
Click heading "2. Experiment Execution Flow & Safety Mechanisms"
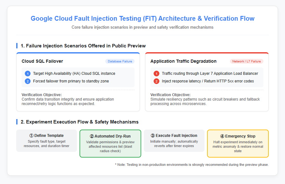click(80, 122)
